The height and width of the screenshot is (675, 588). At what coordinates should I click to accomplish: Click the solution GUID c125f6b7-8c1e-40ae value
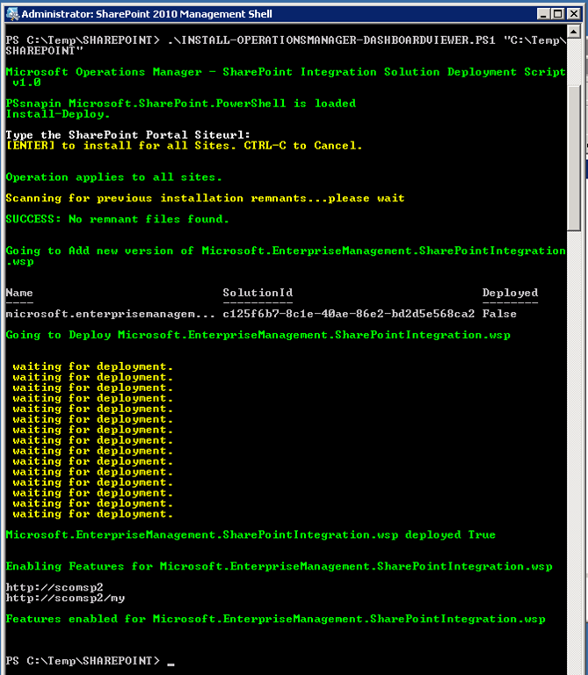pos(349,314)
